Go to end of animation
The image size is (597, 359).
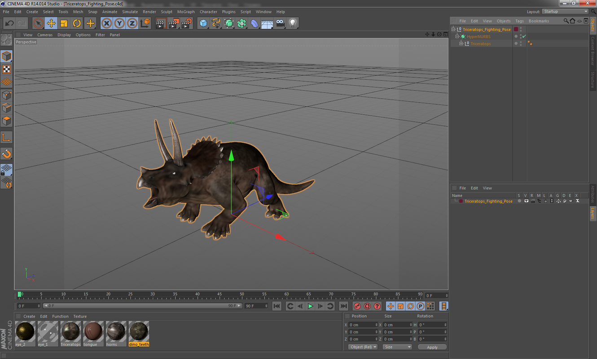[343, 306]
